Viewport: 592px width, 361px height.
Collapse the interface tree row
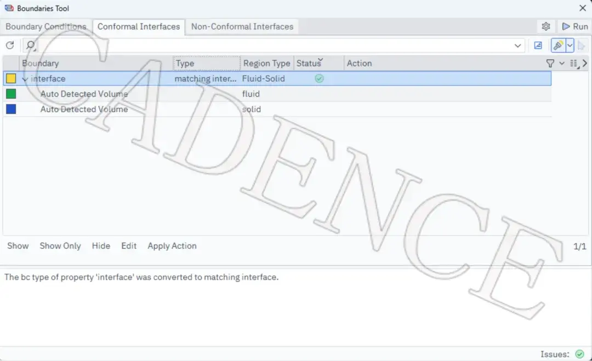pyautogui.click(x=25, y=79)
